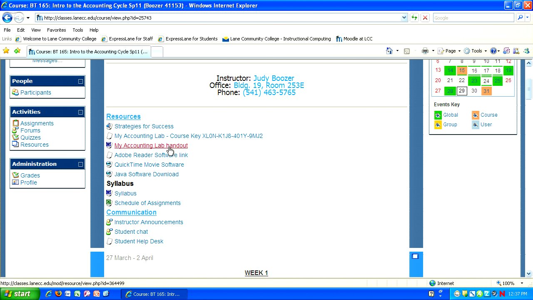Click the browser Back arrow button
Image resolution: width=533 pixels, height=300 pixels.
pyautogui.click(x=7, y=17)
